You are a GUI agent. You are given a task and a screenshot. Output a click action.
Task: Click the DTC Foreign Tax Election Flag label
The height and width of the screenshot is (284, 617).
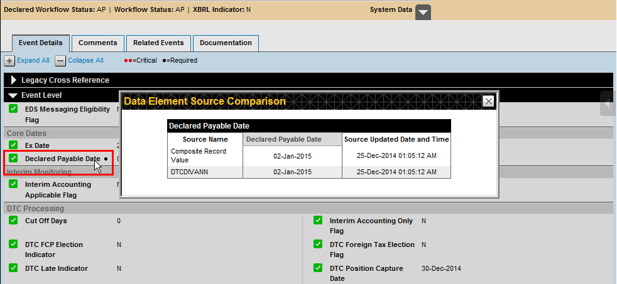click(x=372, y=250)
